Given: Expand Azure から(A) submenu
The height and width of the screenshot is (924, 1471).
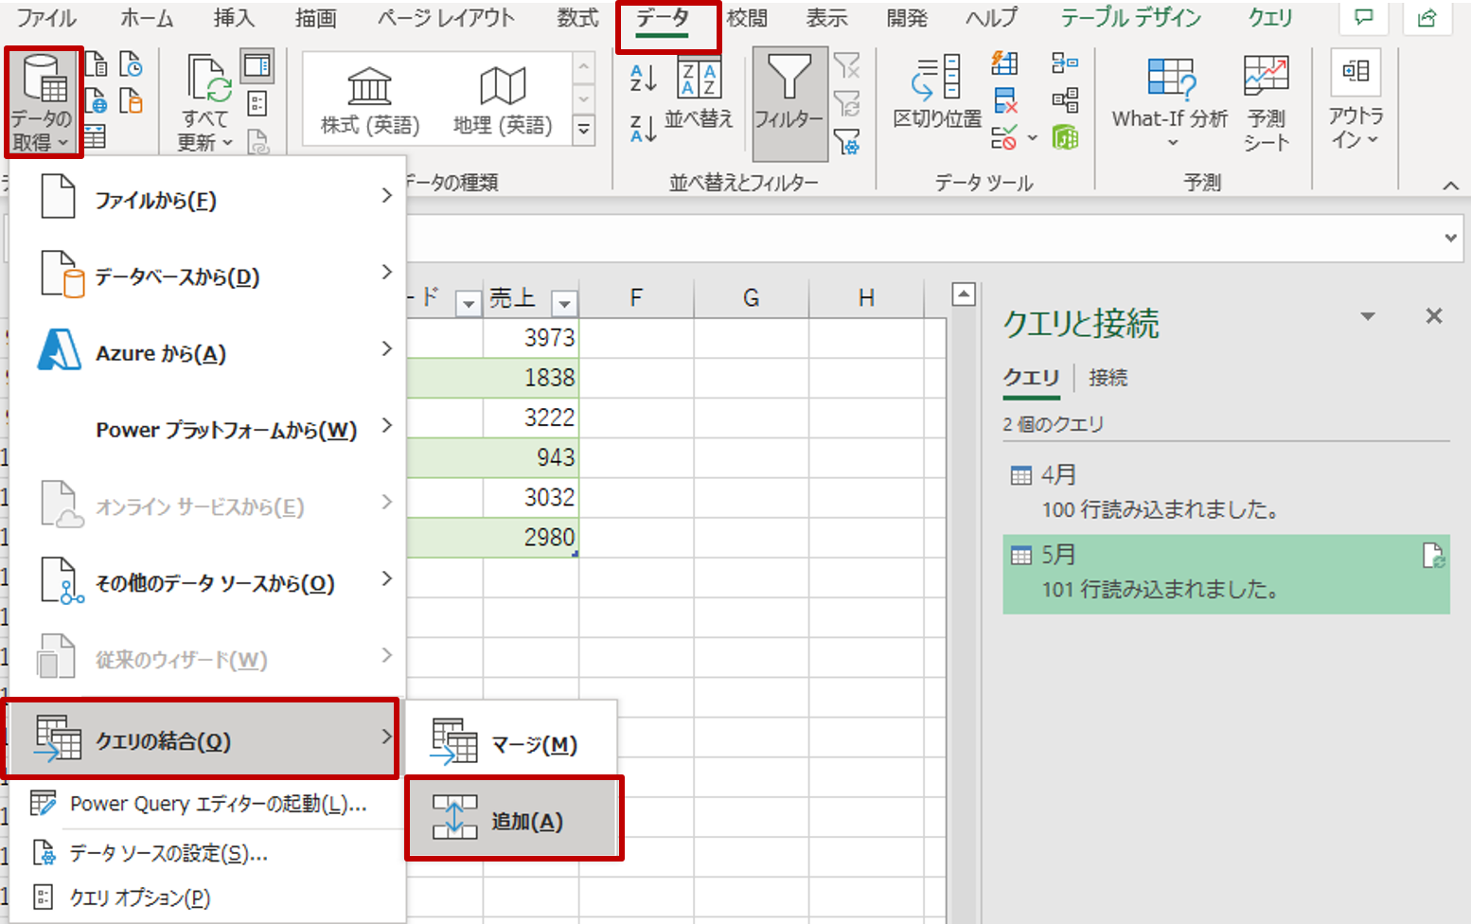Looking at the screenshot, I should tap(207, 352).
